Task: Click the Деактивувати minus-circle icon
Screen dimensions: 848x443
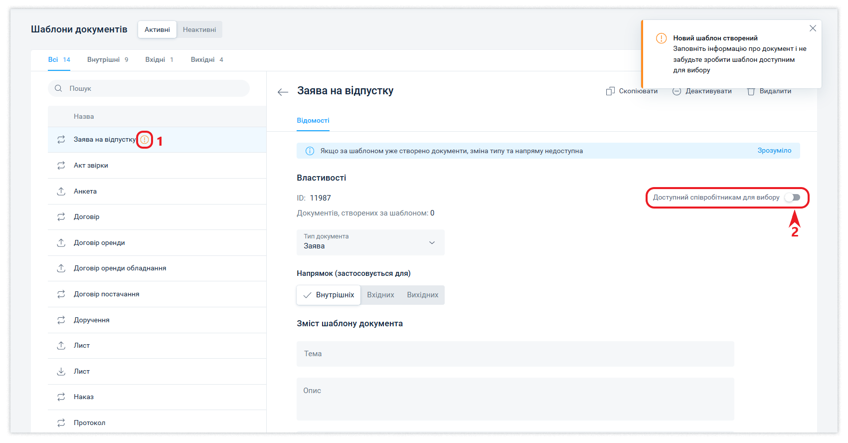Action: (677, 91)
